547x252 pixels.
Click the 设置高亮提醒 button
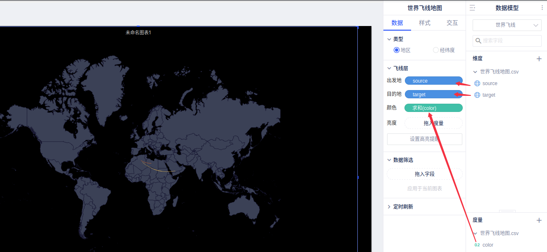(424, 139)
